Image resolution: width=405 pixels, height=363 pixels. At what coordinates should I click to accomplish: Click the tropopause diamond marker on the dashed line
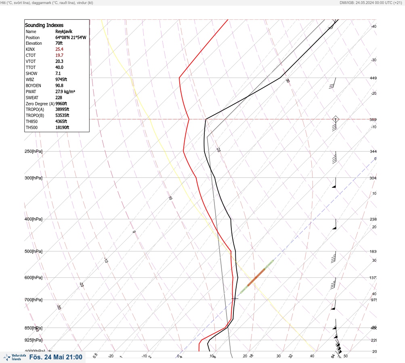pos(336,119)
